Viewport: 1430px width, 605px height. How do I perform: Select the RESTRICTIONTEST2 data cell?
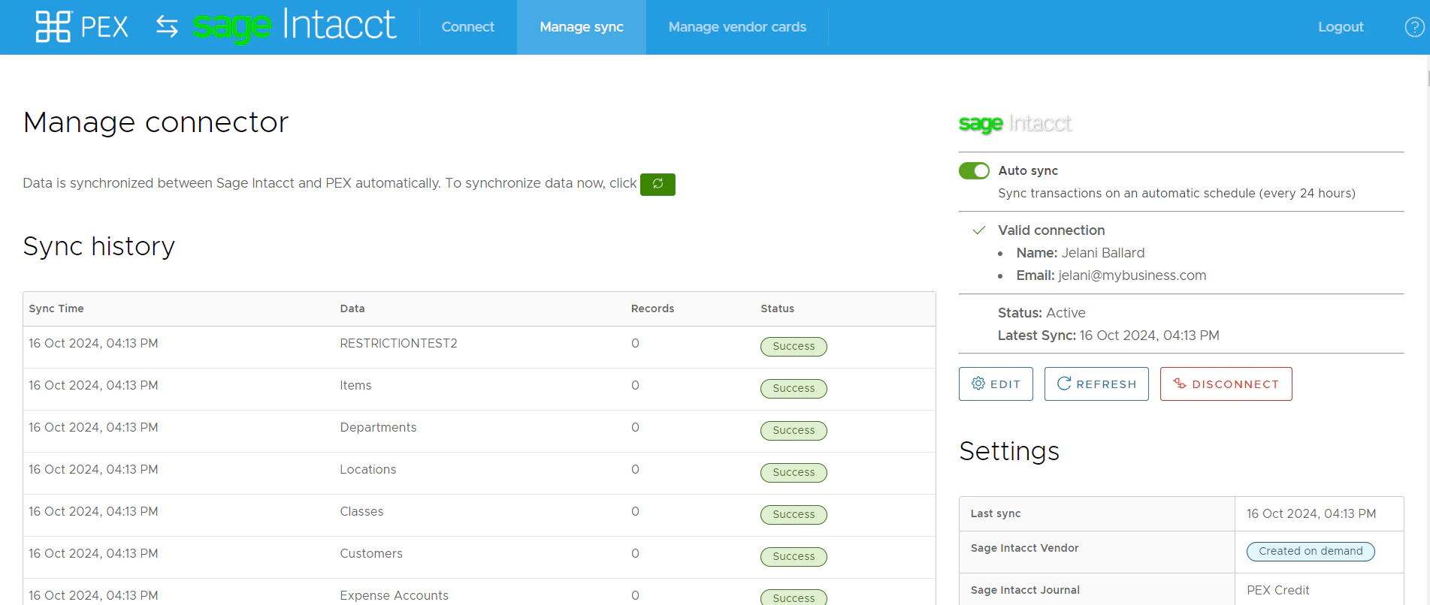pyautogui.click(x=398, y=343)
